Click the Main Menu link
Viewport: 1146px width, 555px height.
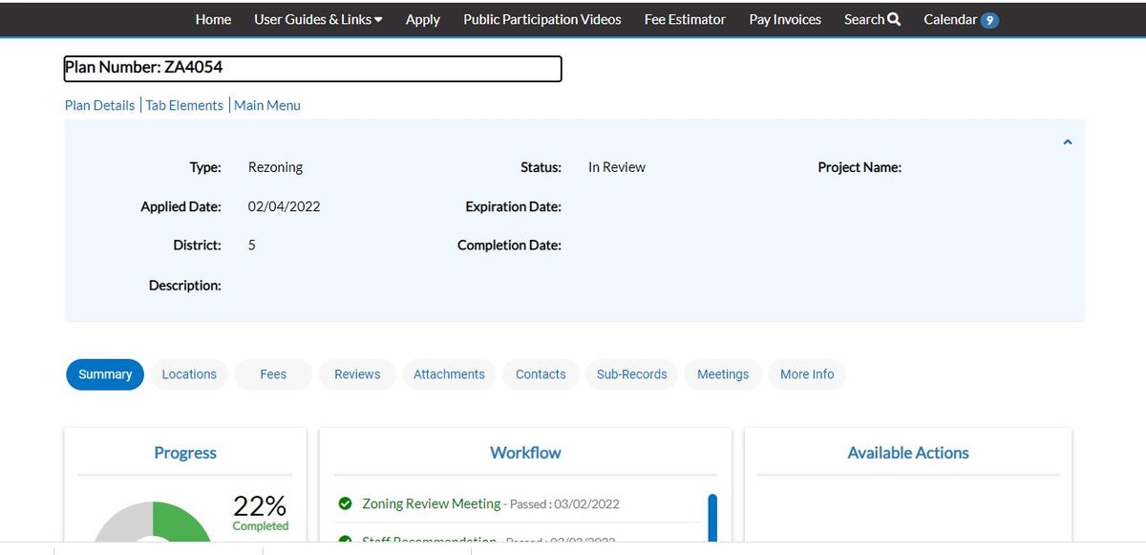[267, 105]
